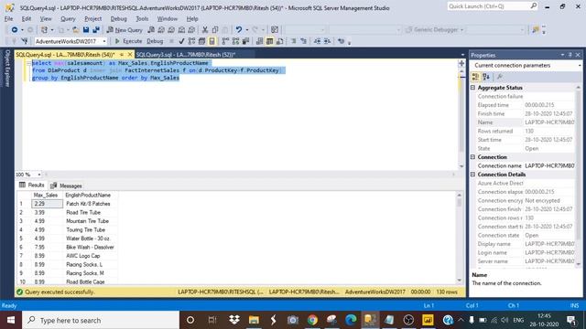Open the Tools menu
586x329 pixels.
coord(142,18)
